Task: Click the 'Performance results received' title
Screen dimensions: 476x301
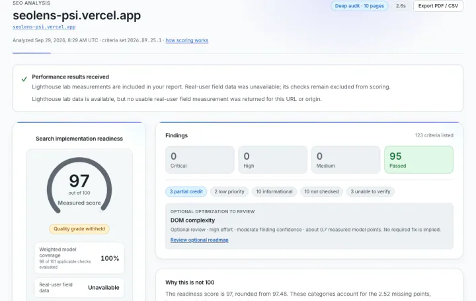Action: (x=71, y=77)
